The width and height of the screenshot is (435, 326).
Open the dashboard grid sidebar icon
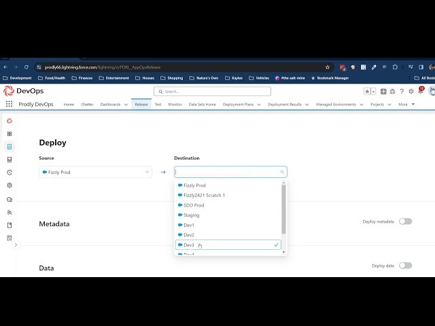10,134
